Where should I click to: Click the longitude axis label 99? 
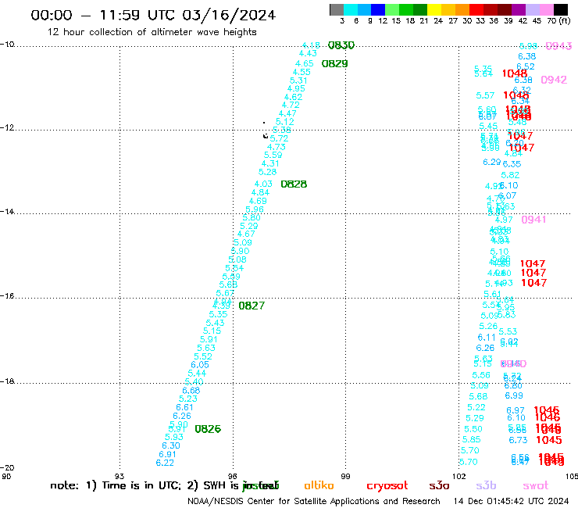(345, 476)
